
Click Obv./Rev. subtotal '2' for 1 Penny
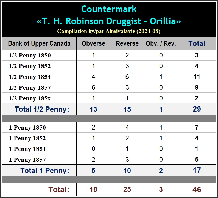pyautogui.click(x=161, y=170)
